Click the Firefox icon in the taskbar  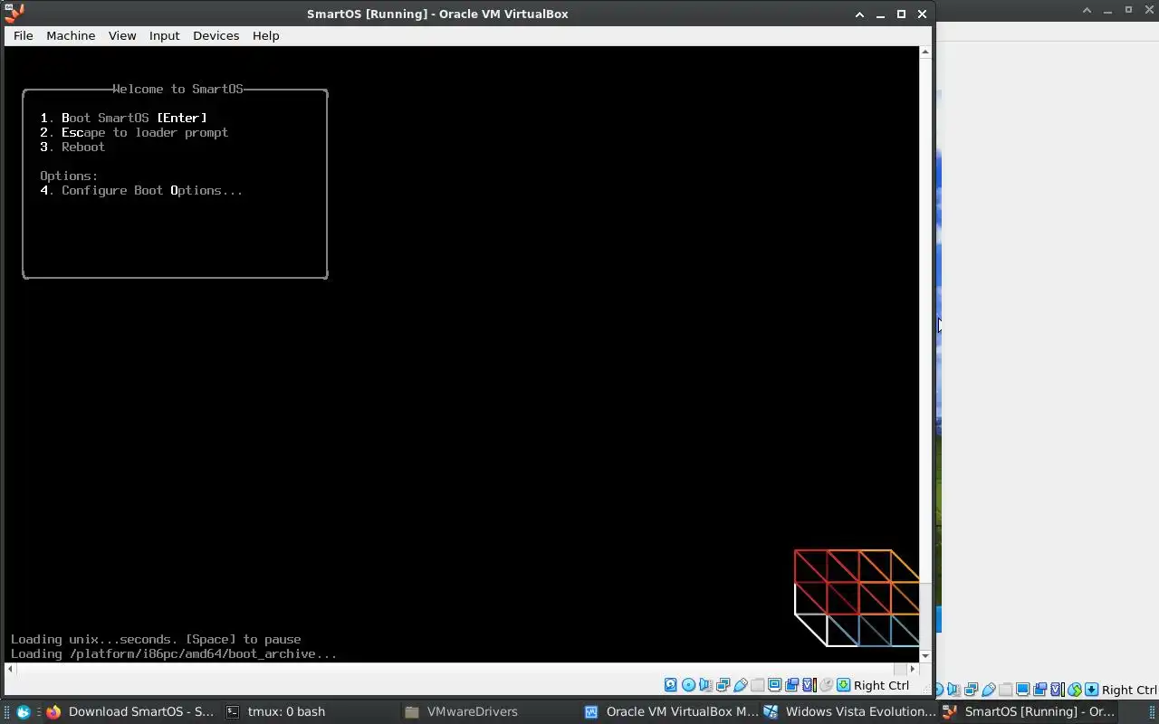click(53, 711)
